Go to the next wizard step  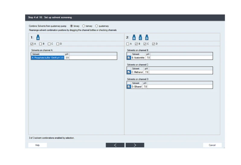135,145
